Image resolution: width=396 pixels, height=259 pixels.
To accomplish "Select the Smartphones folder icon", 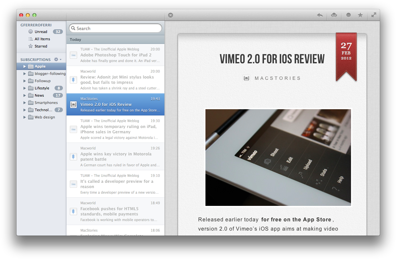I will point(31,103).
